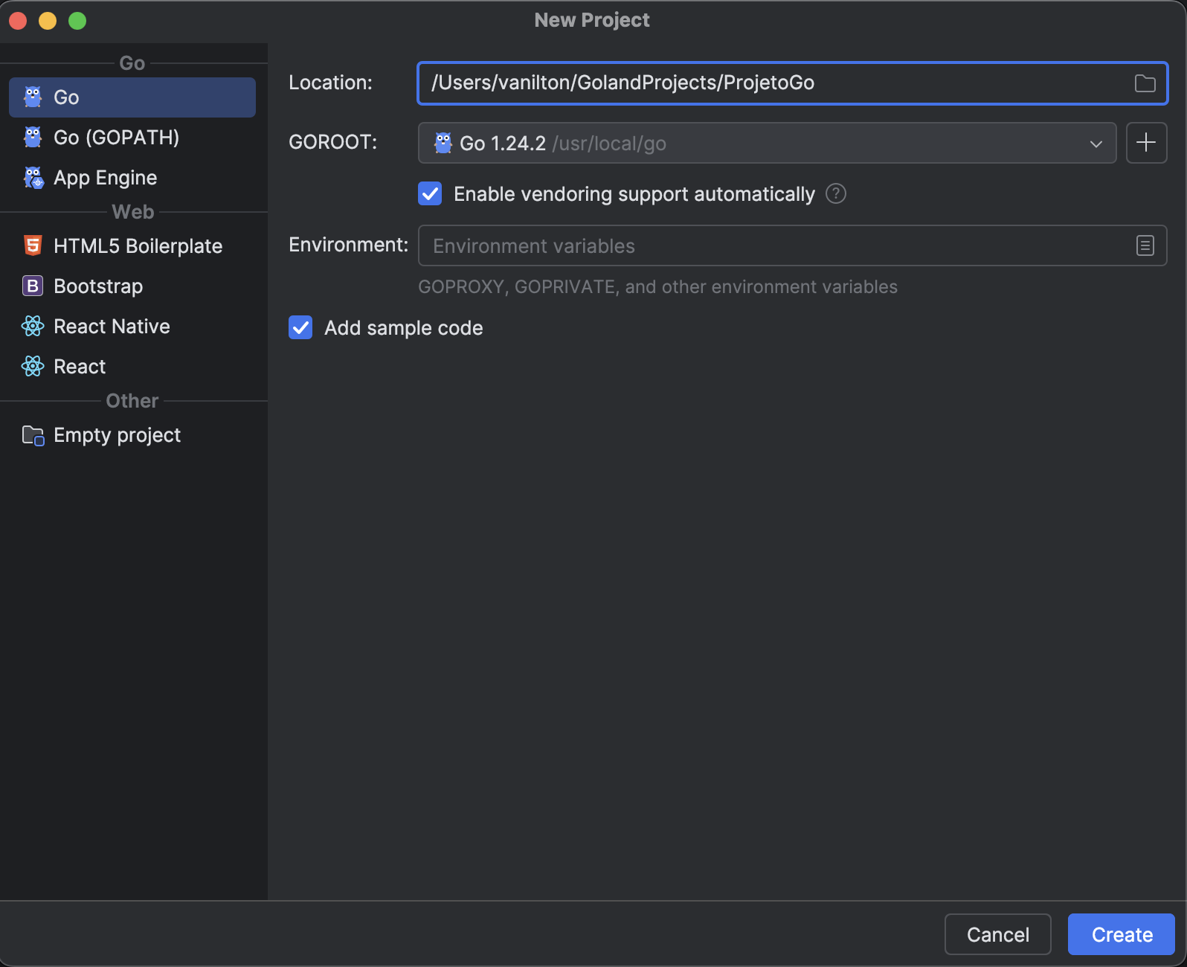The height and width of the screenshot is (967, 1187).
Task: Click the 'React' atom icon
Action: coord(33,366)
